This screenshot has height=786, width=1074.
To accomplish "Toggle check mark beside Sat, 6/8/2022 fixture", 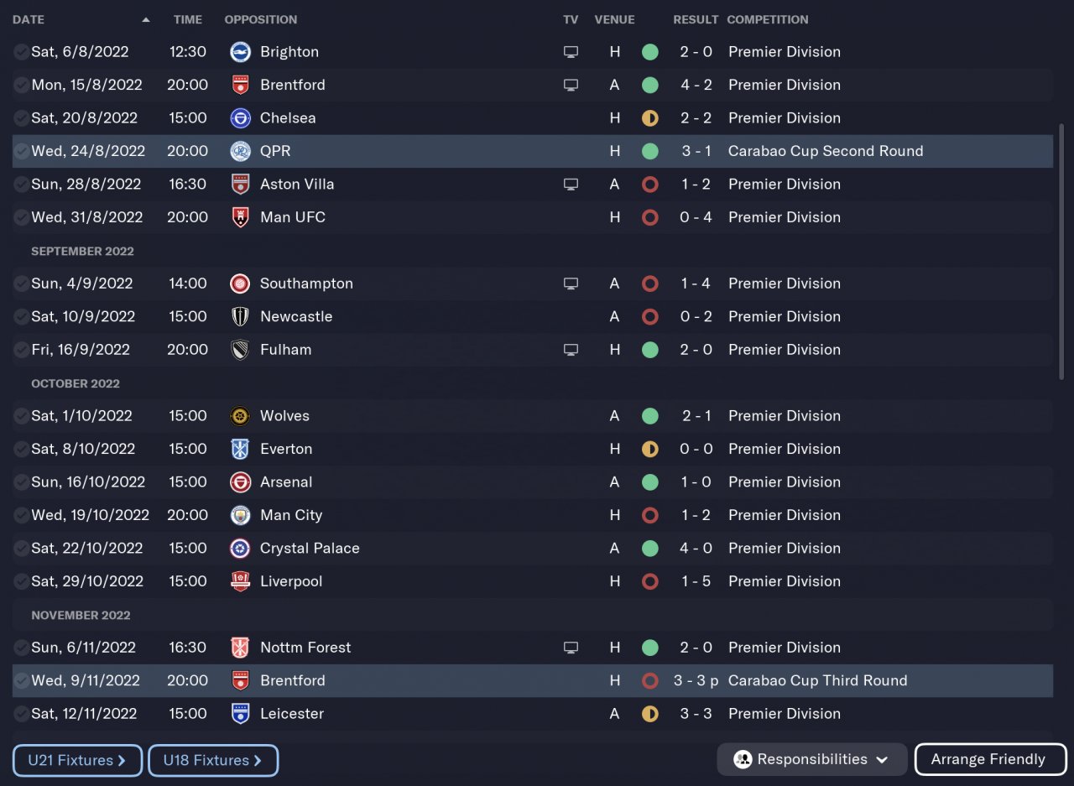I will click(21, 52).
